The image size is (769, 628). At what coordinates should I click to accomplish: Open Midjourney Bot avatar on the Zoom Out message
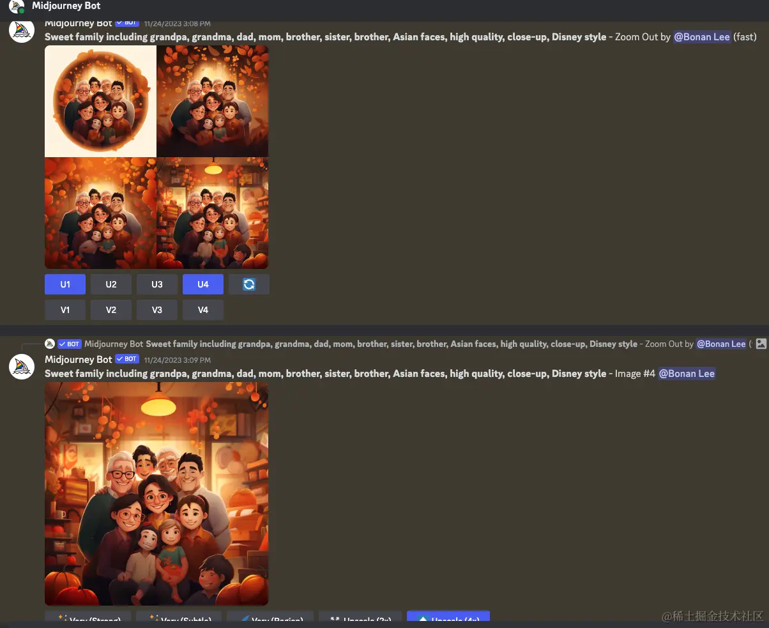[x=22, y=30]
